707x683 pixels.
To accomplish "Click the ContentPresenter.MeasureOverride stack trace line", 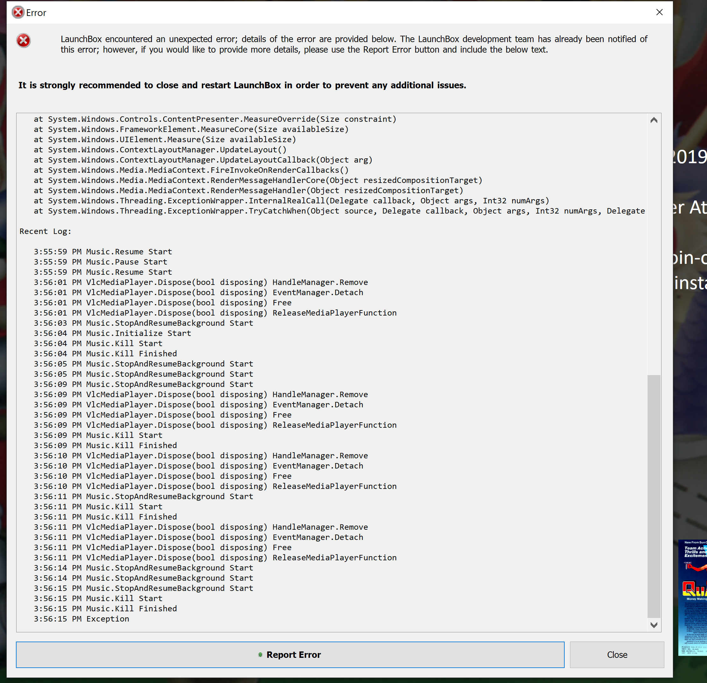I will pos(215,119).
